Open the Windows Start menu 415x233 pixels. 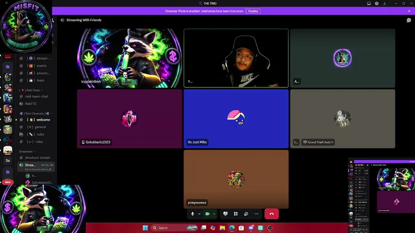pyautogui.click(x=145, y=228)
